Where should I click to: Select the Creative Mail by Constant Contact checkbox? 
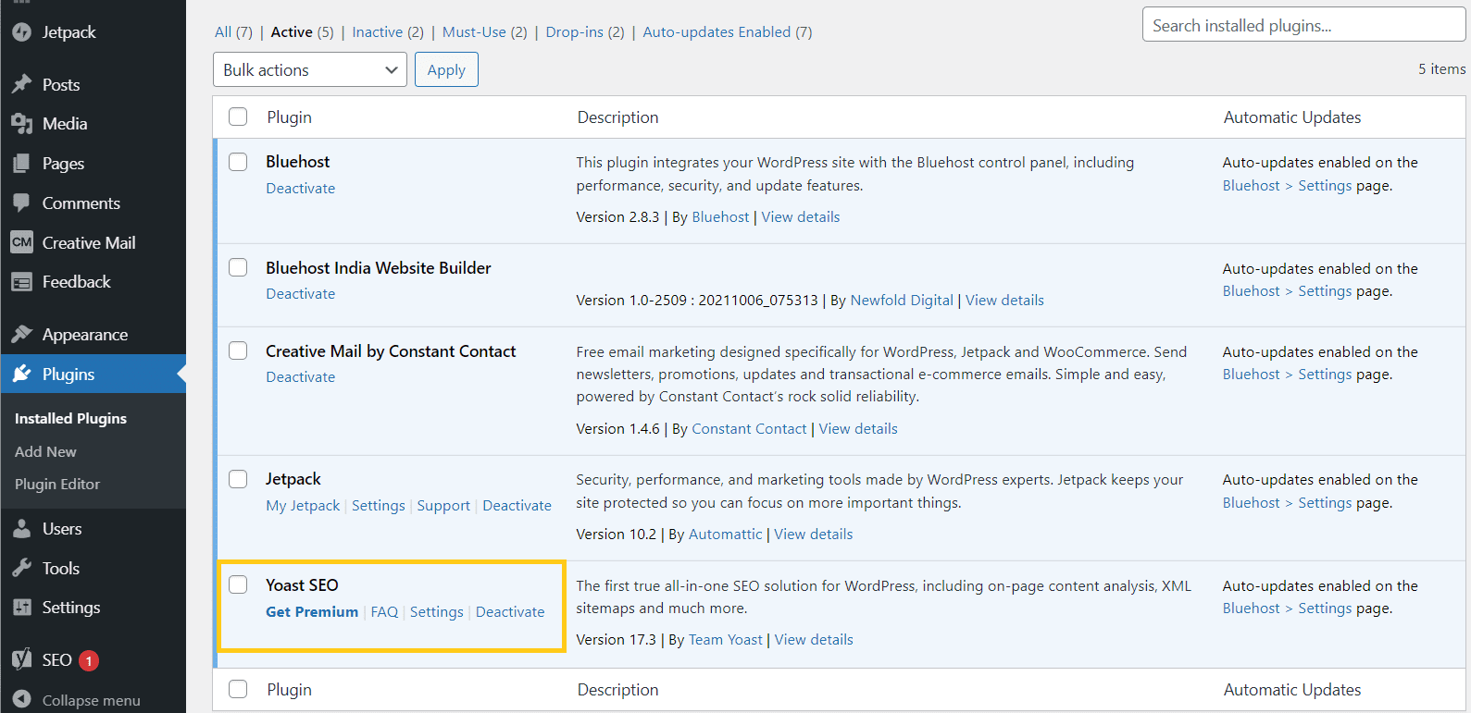point(238,350)
